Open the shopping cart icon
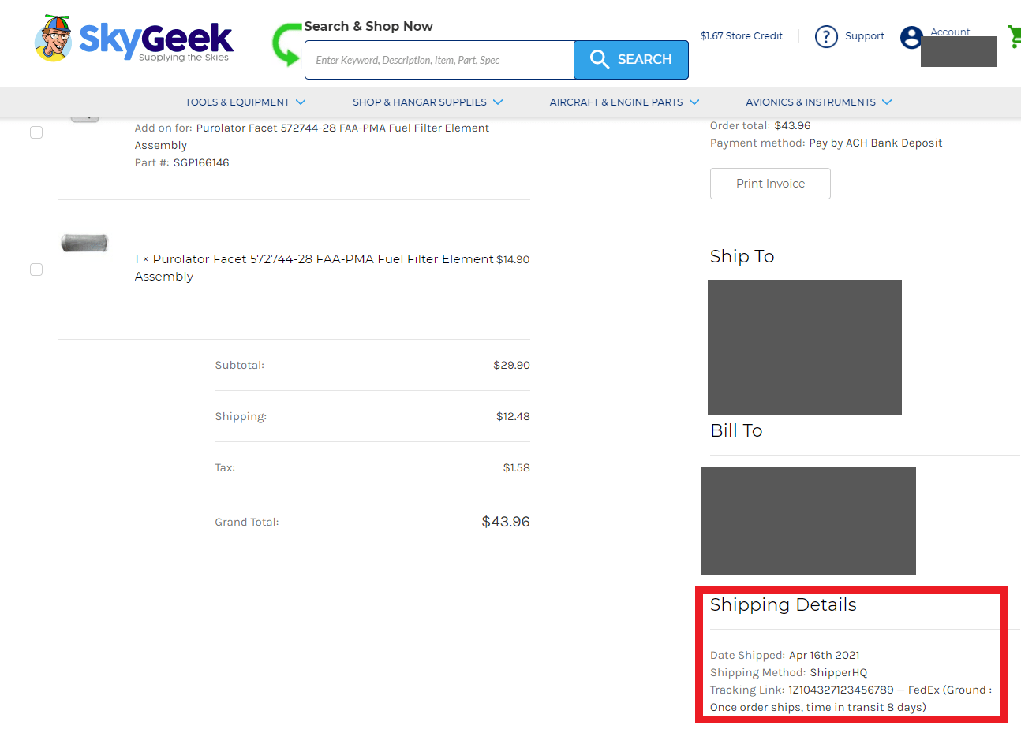Viewport: 1021px width, 729px height. [x=1015, y=36]
